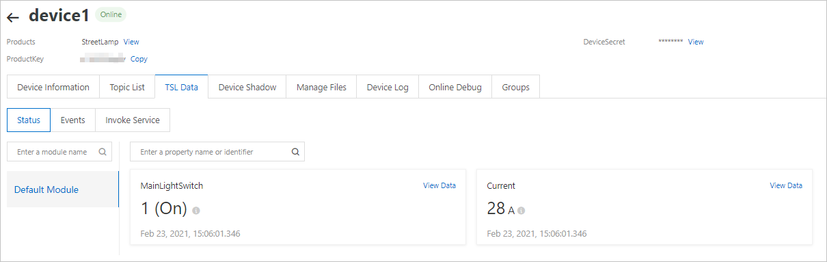This screenshot has height=262, width=827.
Task: Open the Invoke Service sub-tab
Action: click(x=133, y=120)
